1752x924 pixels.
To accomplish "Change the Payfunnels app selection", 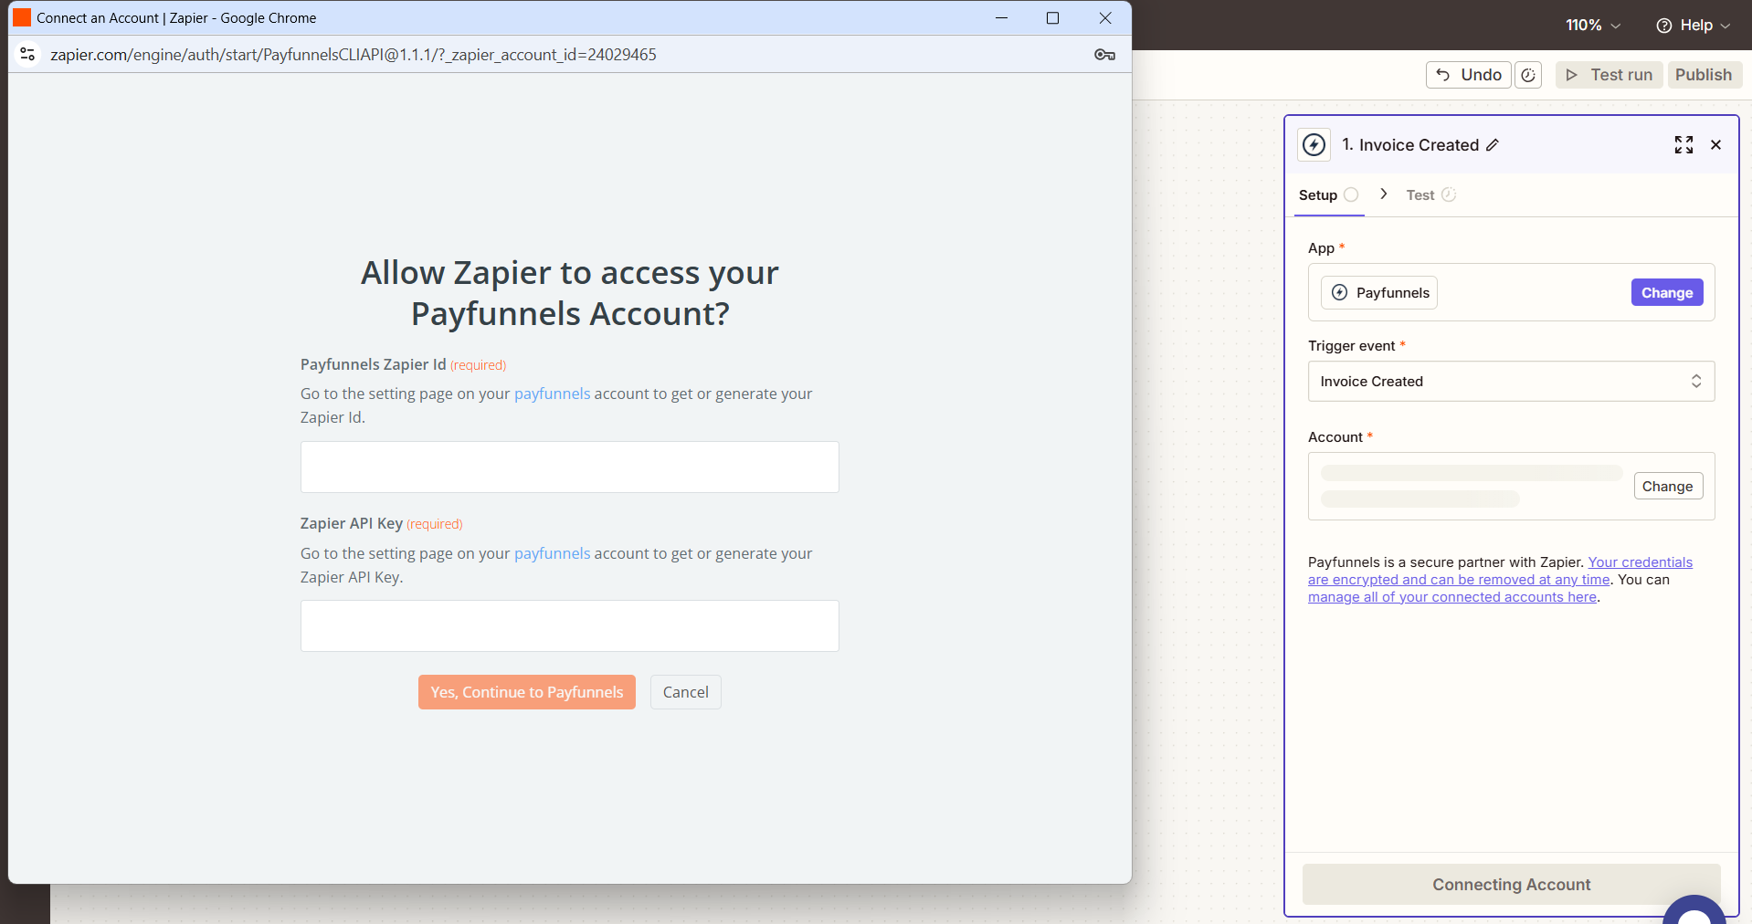I will (1667, 293).
